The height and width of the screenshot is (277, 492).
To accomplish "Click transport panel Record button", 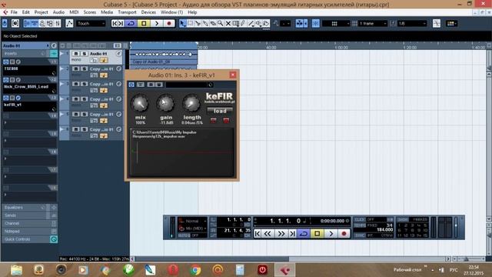I will pyautogui.click(x=344, y=234).
